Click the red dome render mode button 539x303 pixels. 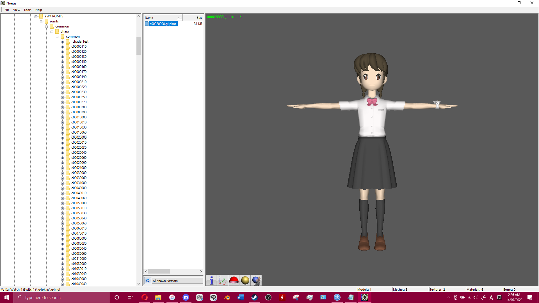234,280
